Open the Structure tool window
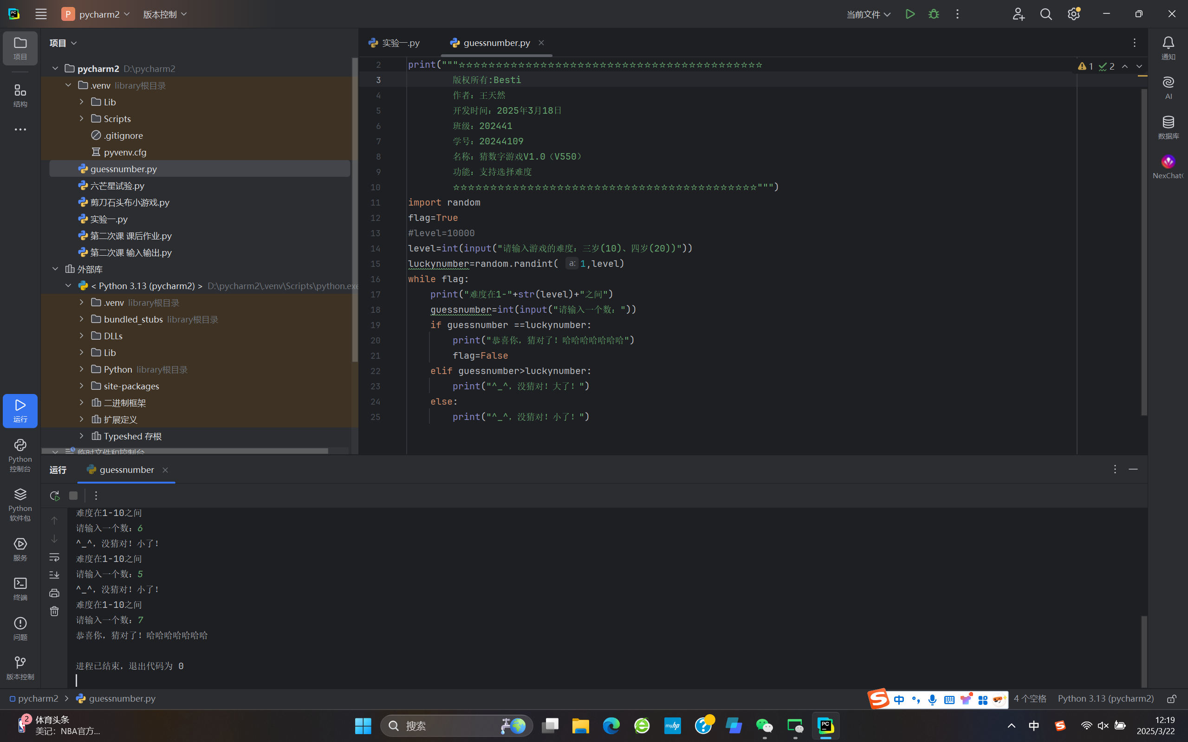 click(20, 95)
